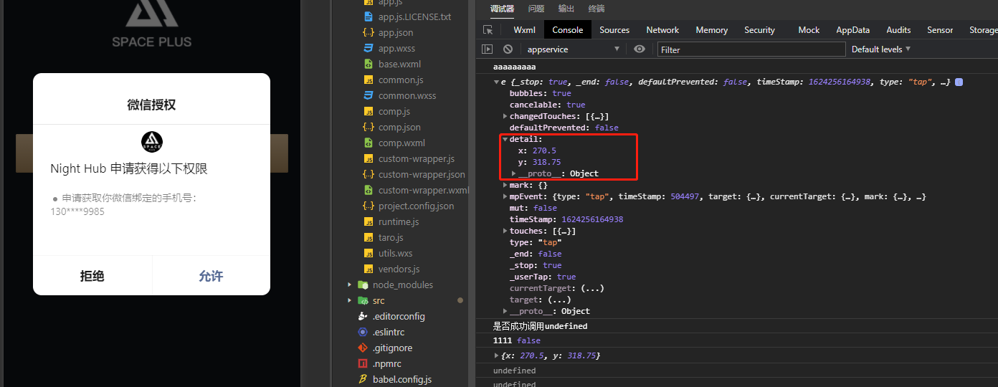The image size is (998, 387).
Task: Open the Memory panel tab
Action: tap(711, 30)
